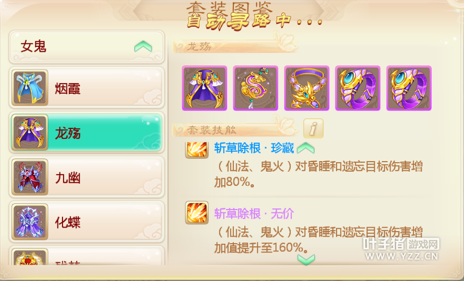The image size is (464, 281).
Task: Click the purple robe equipment icon
Action: pyautogui.click(x=205, y=88)
